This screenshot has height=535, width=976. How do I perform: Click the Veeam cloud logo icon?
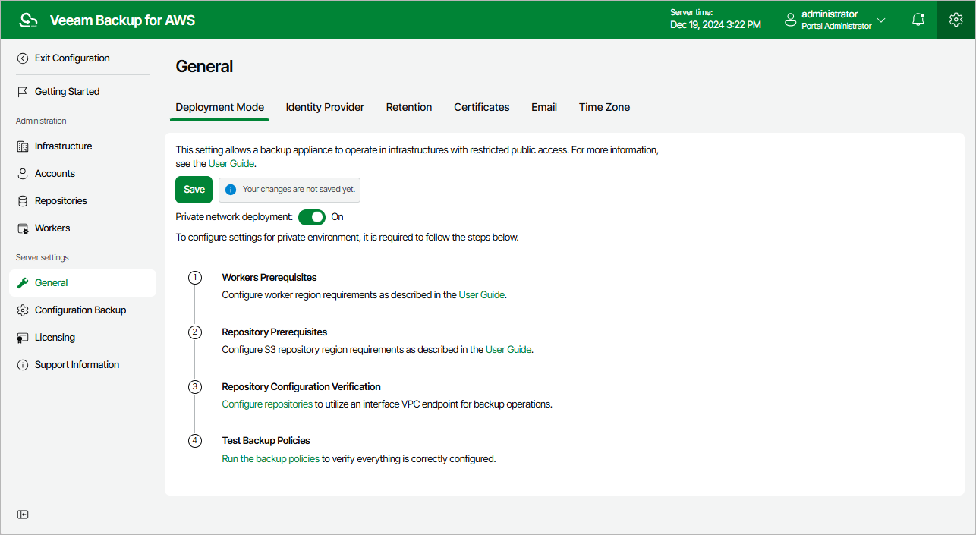click(x=28, y=20)
